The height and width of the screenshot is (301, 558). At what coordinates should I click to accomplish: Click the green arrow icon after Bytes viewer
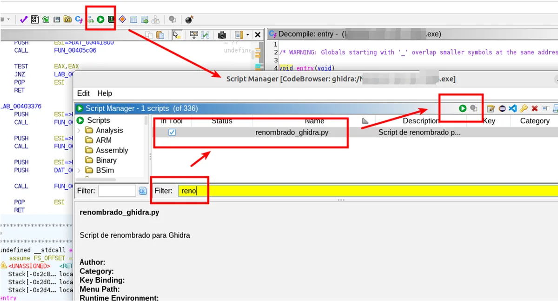pyautogui.click(x=46, y=20)
